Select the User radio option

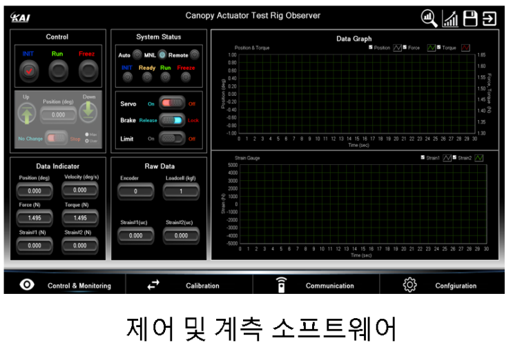pos(87,141)
